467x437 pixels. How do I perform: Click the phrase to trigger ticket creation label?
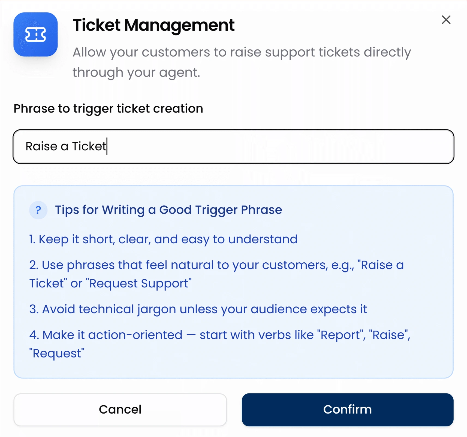tap(108, 108)
